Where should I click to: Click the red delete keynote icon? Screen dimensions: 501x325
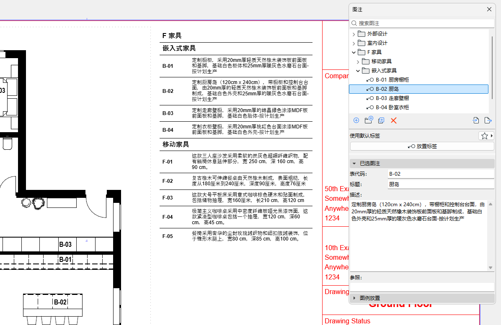coord(394,120)
